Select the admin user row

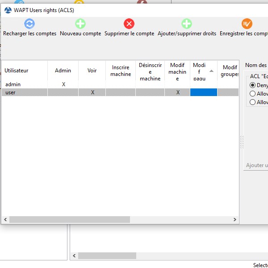(120, 84)
